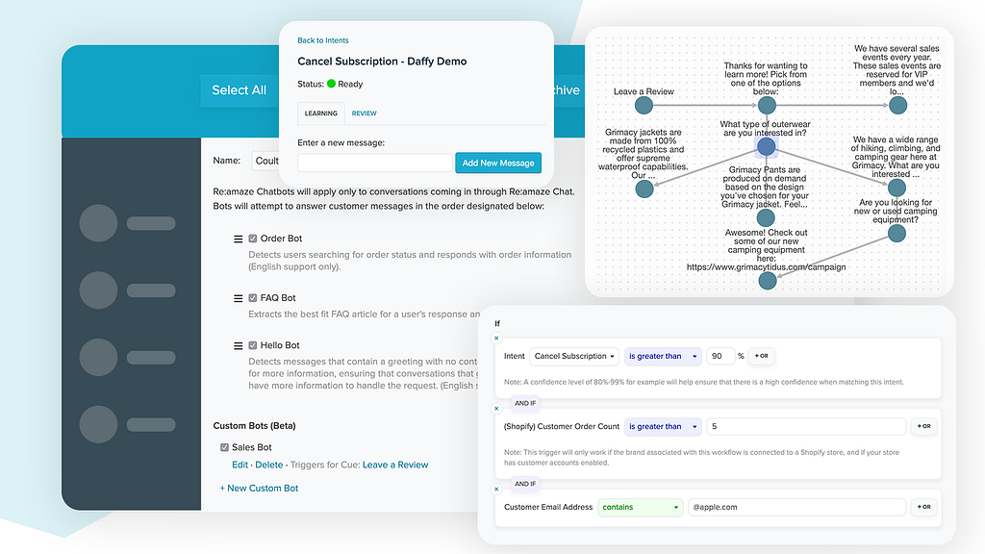Click the order count value field showing 5
Image resolution: width=985 pixels, height=554 pixels.
coord(806,426)
